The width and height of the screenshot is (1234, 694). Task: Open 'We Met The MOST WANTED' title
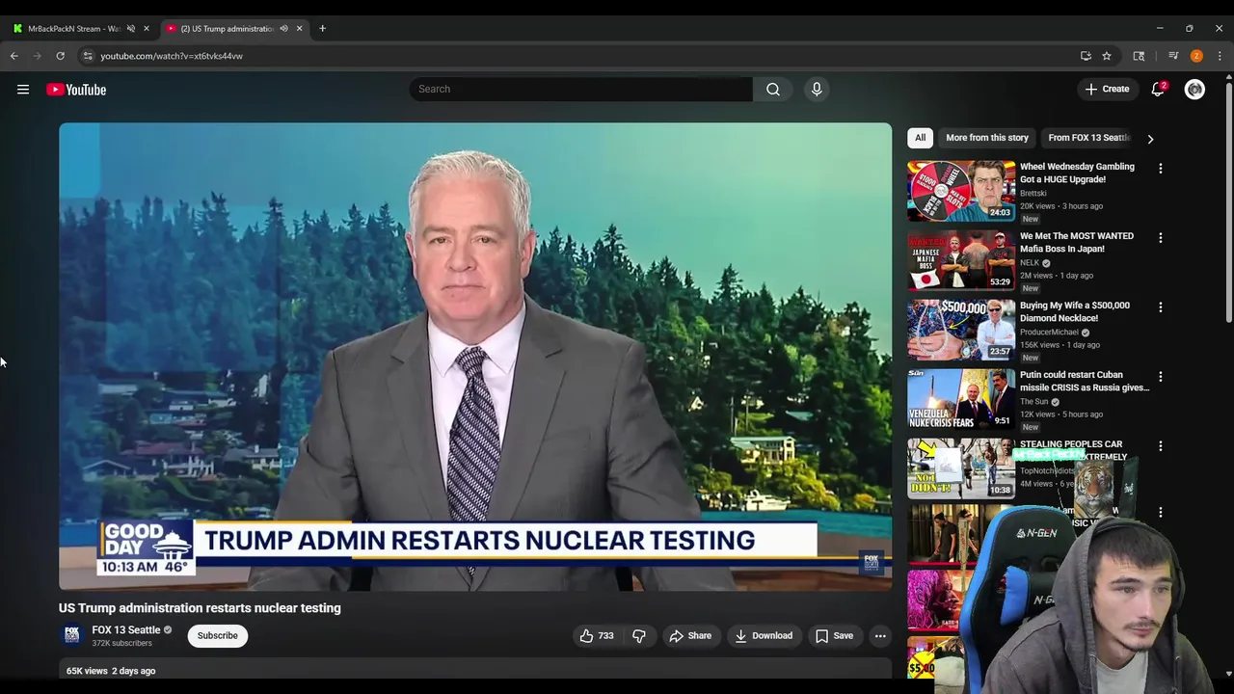1077,243
